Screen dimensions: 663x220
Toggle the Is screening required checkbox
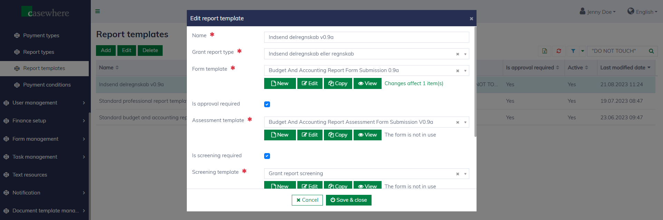pyautogui.click(x=267, y=156)
